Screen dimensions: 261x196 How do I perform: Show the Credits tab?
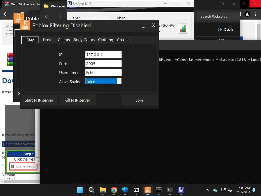(123, 40)
